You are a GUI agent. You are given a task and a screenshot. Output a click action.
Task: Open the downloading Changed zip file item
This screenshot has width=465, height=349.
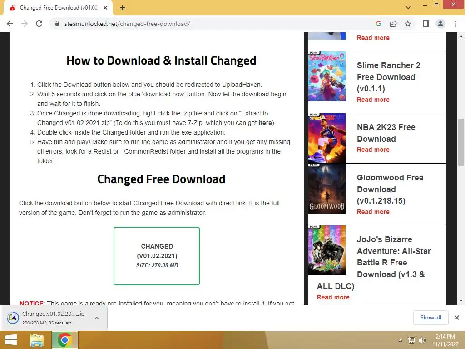coord(54,318)
